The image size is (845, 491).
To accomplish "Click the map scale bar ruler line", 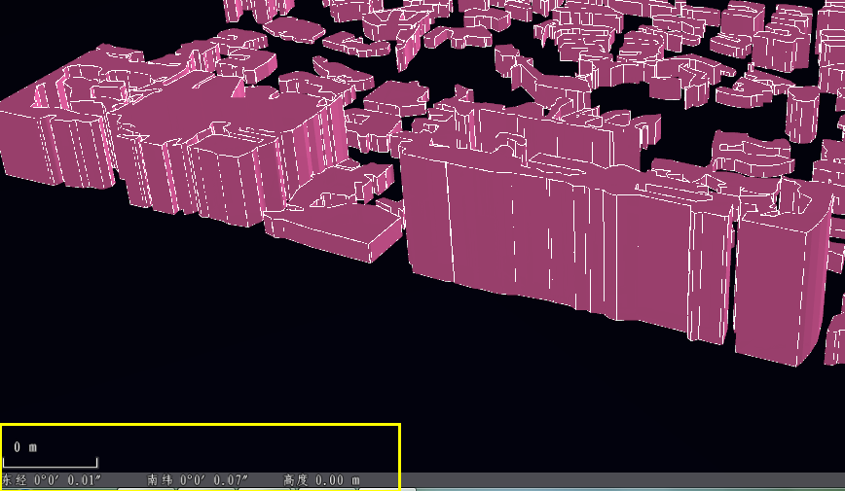I will click(50, 463).
